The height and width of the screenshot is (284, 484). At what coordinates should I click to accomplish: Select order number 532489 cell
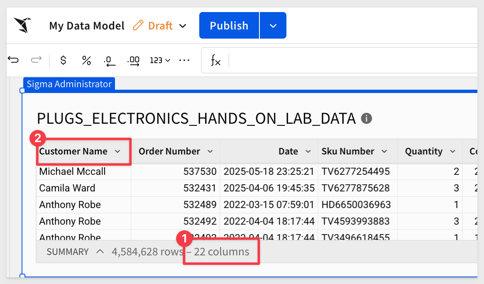pos(175,205)
